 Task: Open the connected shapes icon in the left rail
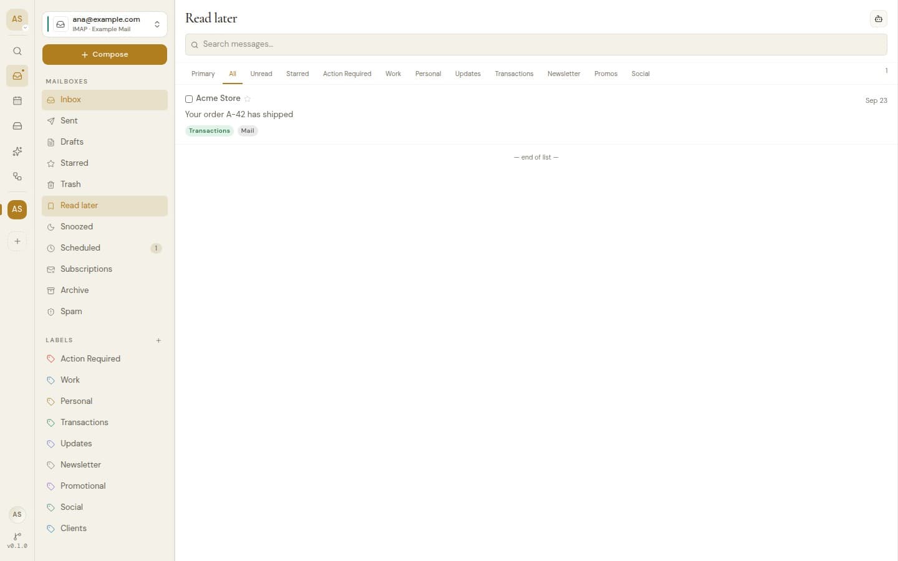coord(17,176)
